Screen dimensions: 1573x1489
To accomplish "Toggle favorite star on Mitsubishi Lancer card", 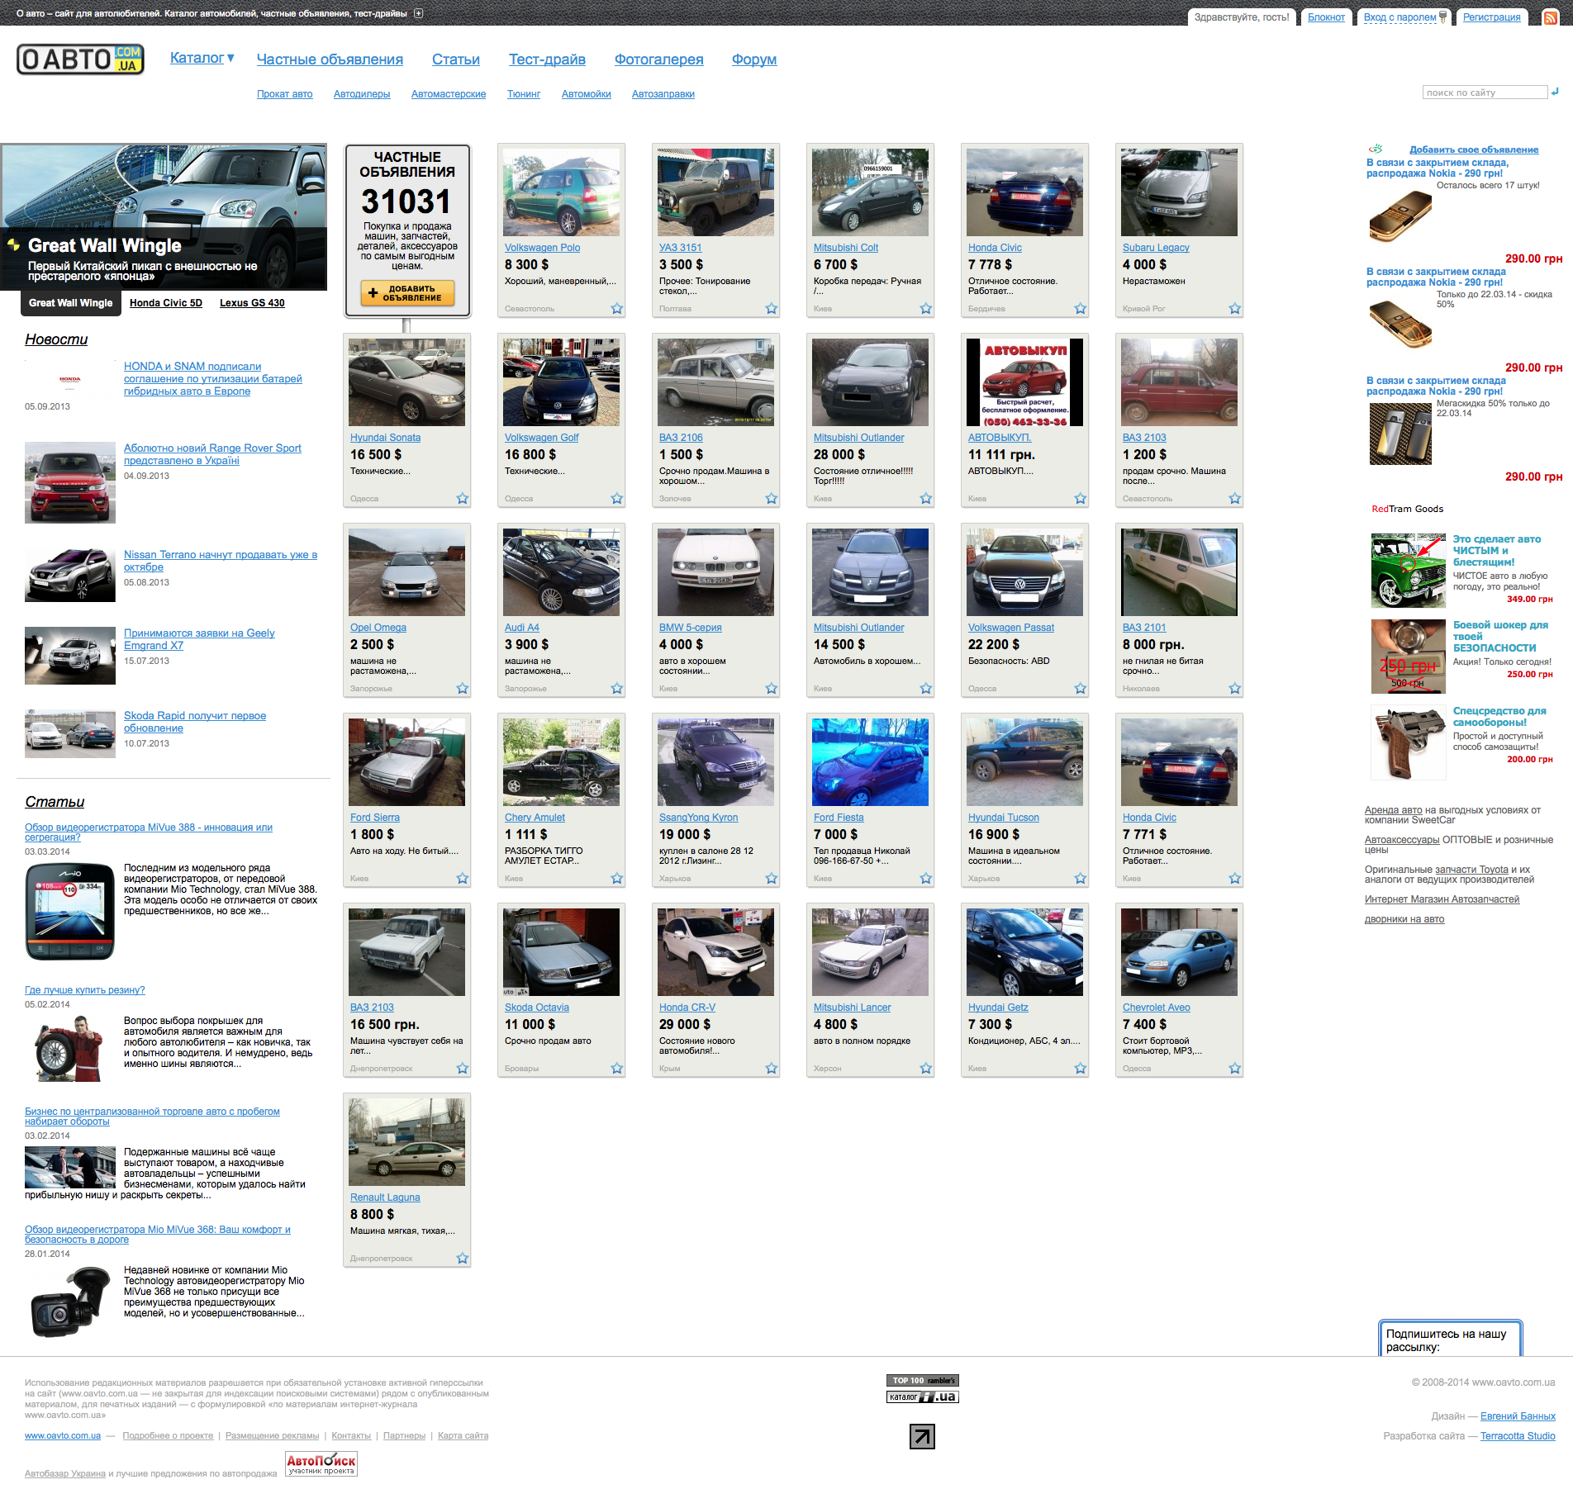I will pos(926,1069).
